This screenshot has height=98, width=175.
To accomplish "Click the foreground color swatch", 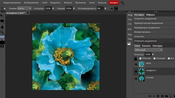I will pyautogui.click(x=2, y=37).
